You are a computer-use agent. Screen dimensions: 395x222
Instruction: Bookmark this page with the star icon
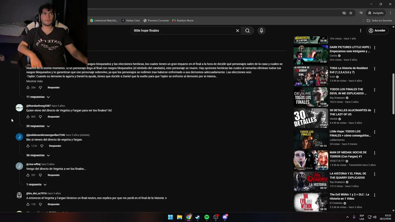pos(351,13)
